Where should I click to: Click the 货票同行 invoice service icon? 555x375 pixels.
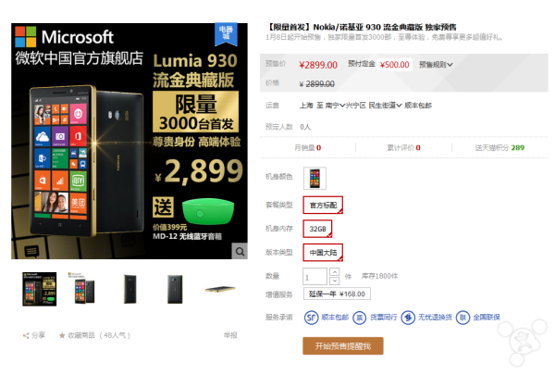(359, 318)
